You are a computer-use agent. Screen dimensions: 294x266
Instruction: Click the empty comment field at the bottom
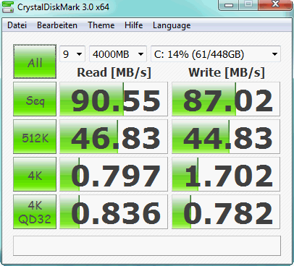pos(147,246)
